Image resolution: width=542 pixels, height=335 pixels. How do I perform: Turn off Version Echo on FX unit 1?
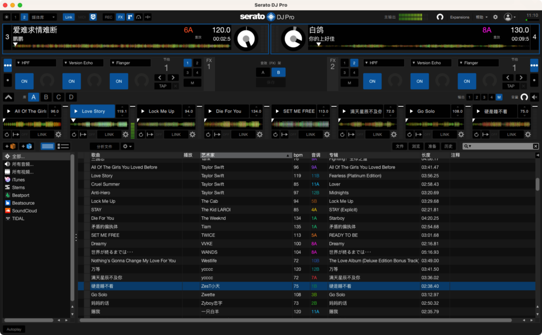click(72, 81)
